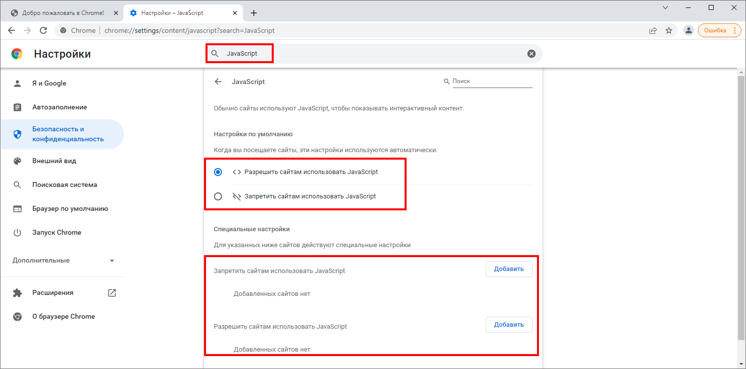
Task: Click the Настройки page heading
Action: 62,54
